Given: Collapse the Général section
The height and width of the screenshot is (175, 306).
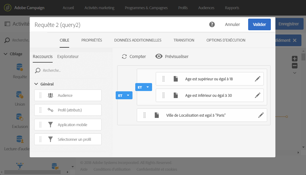Looking at the screenshot, I should [x=36, y=84].
